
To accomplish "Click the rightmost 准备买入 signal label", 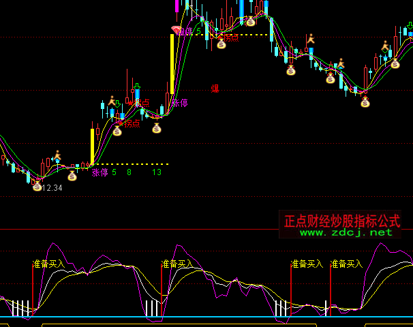I will coord(347,264).
